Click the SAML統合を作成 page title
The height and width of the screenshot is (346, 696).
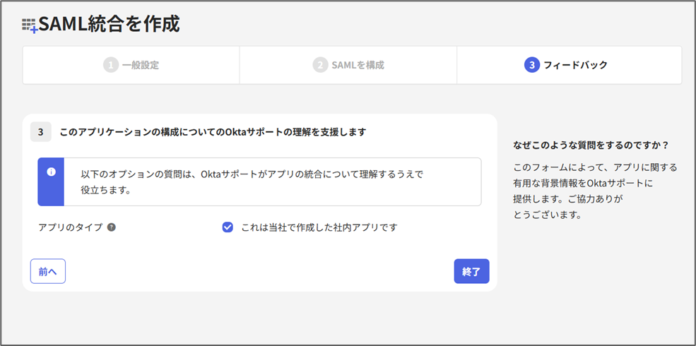tap(110, 25)
